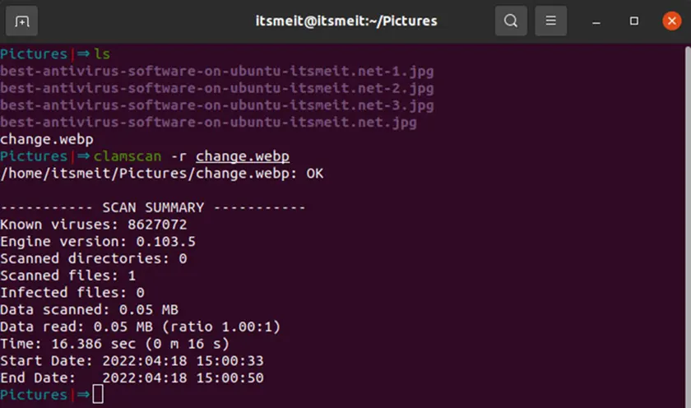Minimize the terminal window

pyautogui.click(x=596, y=21)
